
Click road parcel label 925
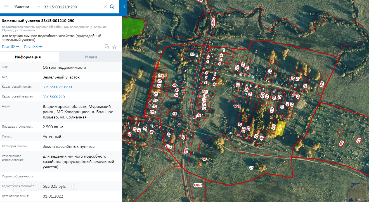(186, 151)
